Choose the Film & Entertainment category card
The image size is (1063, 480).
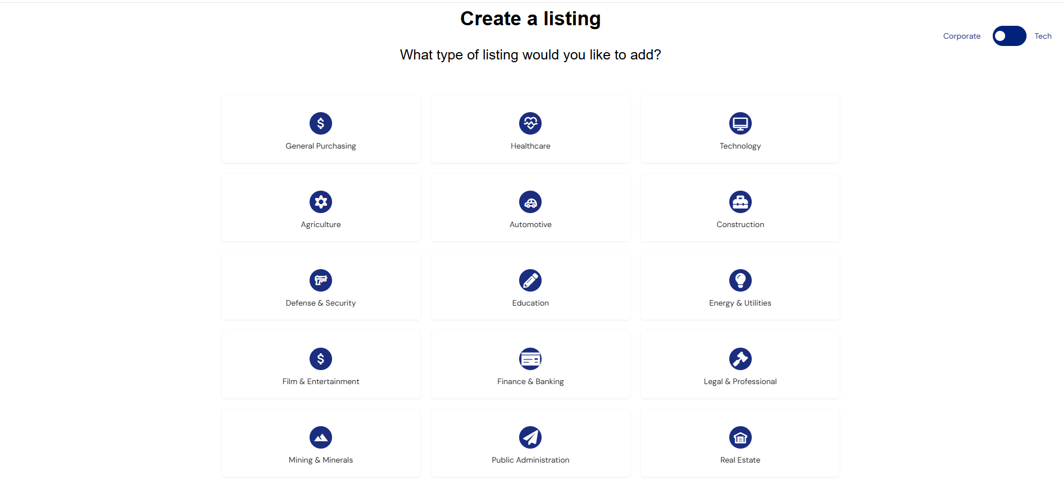pyautogui.click(x=320, y=364)
